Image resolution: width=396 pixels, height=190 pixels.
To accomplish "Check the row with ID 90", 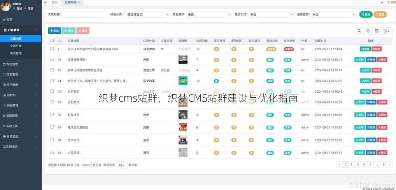I will tap(52, 140).
